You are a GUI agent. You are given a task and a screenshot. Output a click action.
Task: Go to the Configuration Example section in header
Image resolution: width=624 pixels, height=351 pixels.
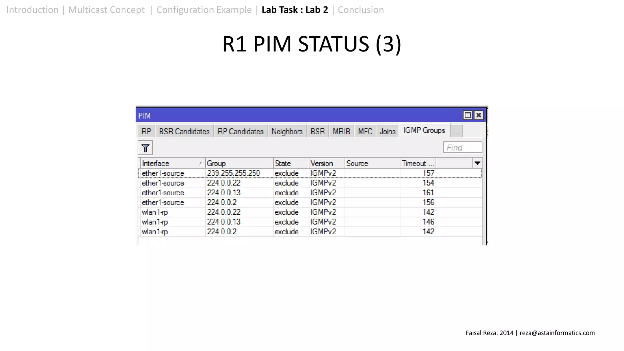tap(204, 10)
